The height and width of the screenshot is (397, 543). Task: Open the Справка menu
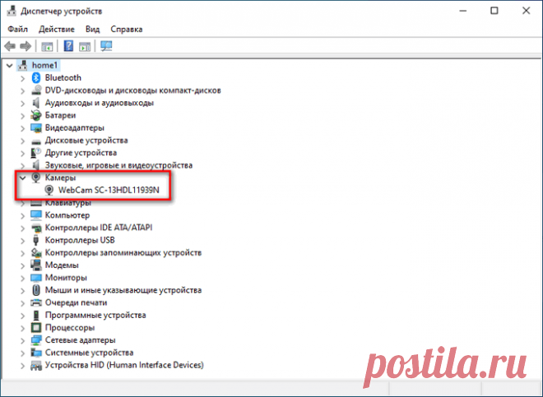(127, 29)
